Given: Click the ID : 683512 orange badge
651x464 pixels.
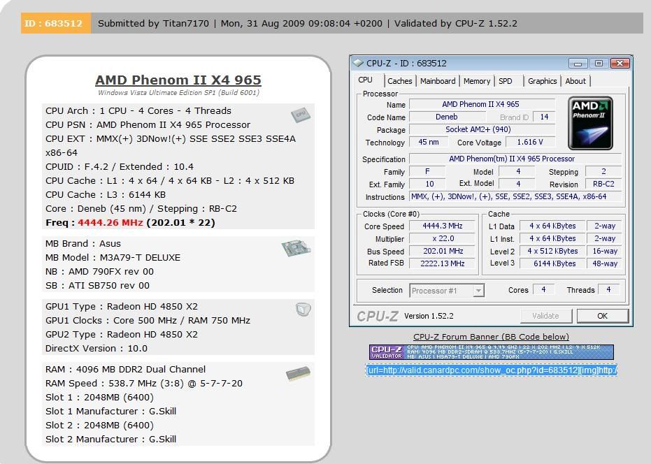Looking at the screenshot, I should click(x=56, y=23).
